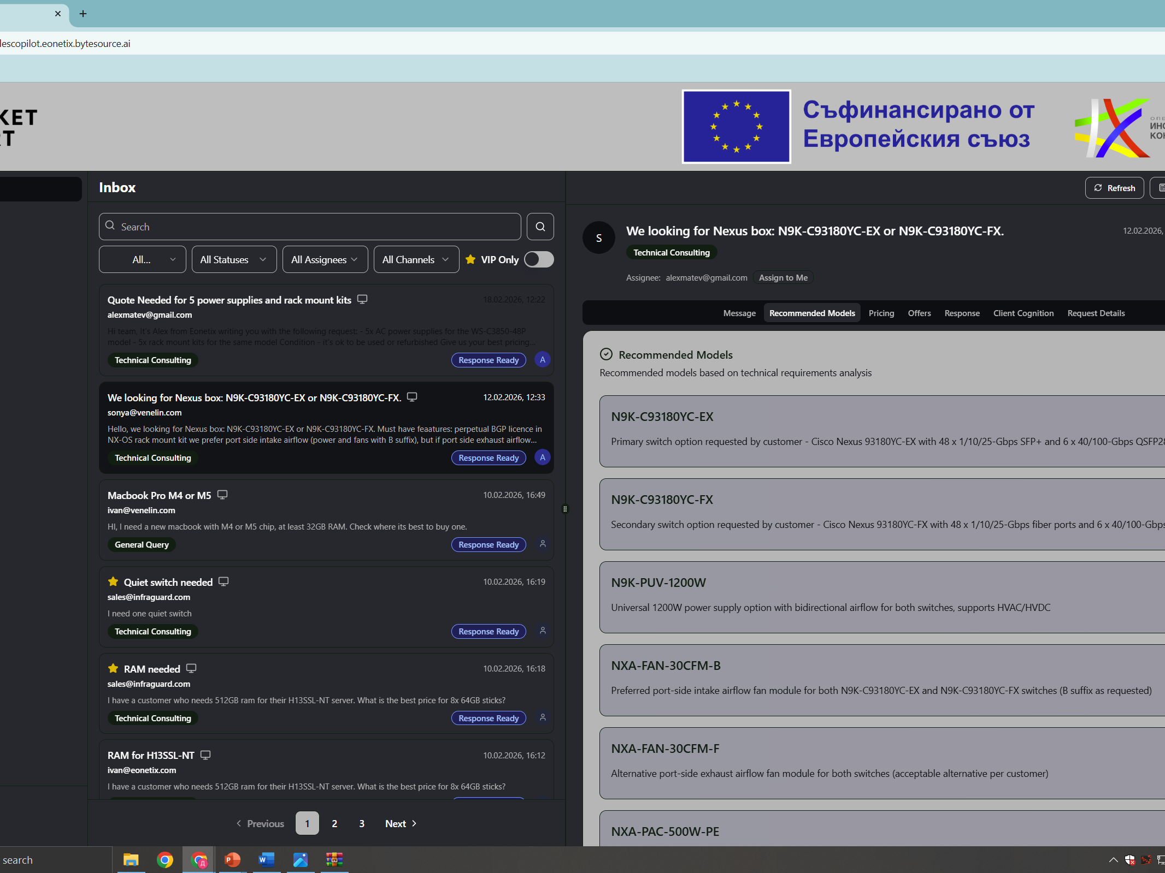Viewport: 1165px width, 873px height.
Task: Switch to the Pricing tab
Action: click(881, 313)
